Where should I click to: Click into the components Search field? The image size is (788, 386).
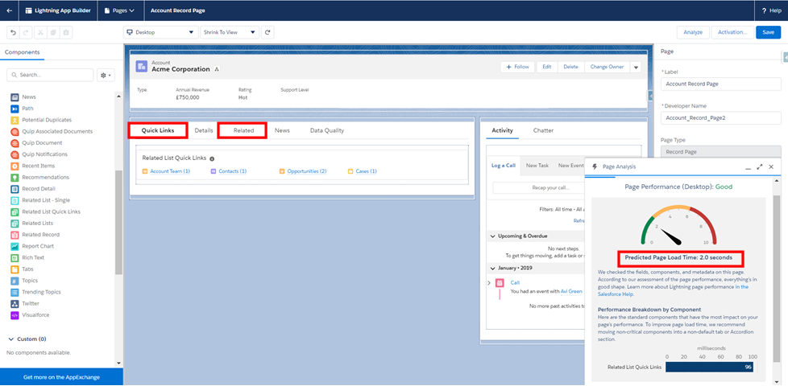click(x=50, y=76)
